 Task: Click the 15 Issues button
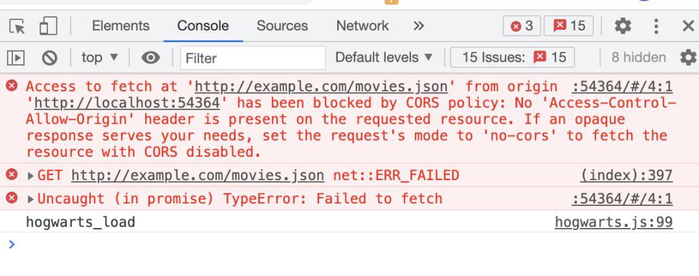click(x=514, y=58)
